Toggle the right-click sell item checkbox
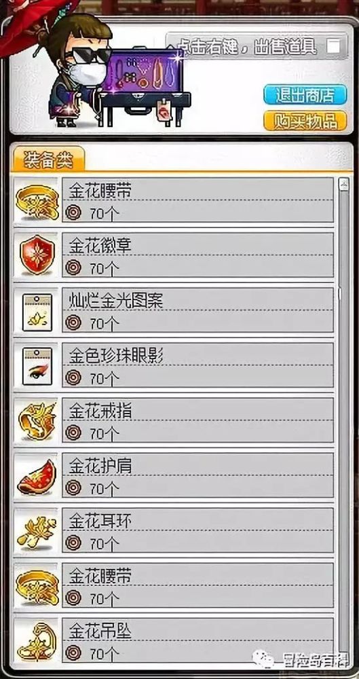The width and height of the screenshot is (359, 679). pos(333,46)
